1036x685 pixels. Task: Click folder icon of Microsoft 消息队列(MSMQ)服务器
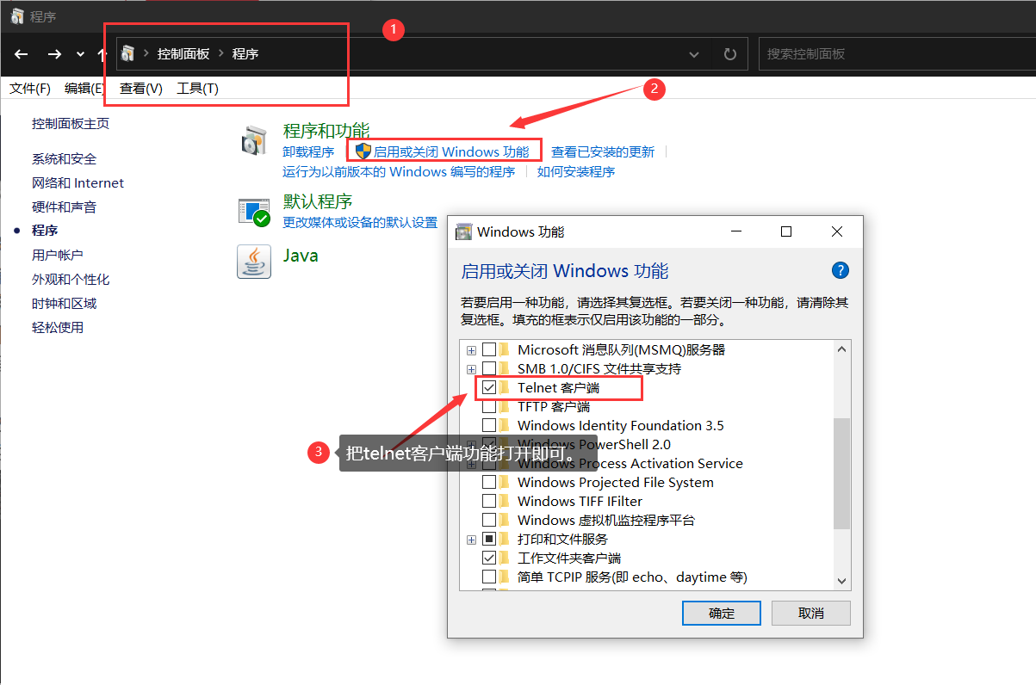point(505,349)
